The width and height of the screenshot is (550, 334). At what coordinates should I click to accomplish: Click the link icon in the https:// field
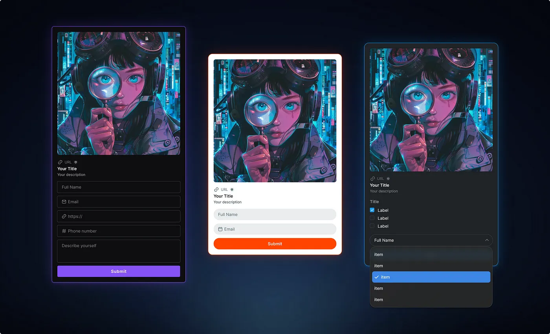pos(64,216)
